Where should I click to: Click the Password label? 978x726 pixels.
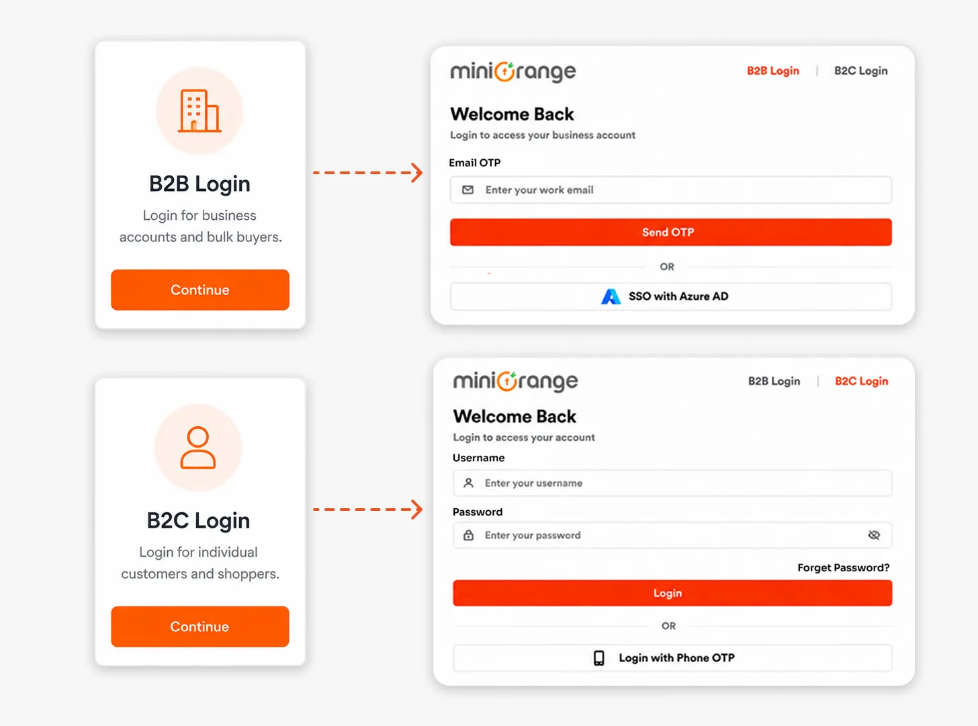[478, 512]
